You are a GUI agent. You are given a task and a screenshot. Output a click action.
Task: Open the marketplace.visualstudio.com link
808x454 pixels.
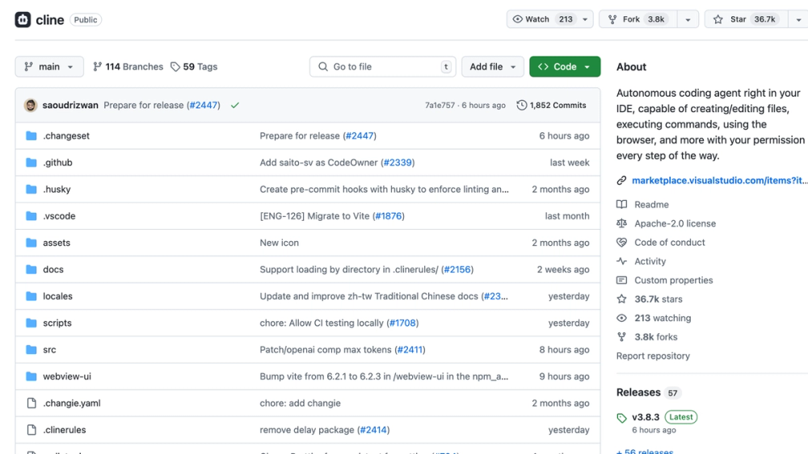pos(720,181)
